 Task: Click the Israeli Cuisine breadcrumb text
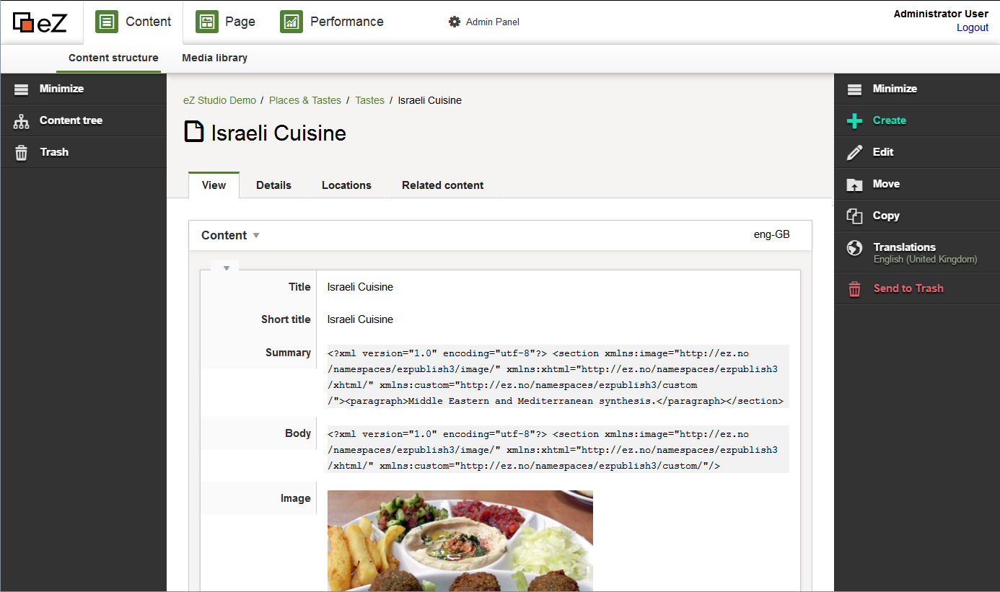pos(430,100)
